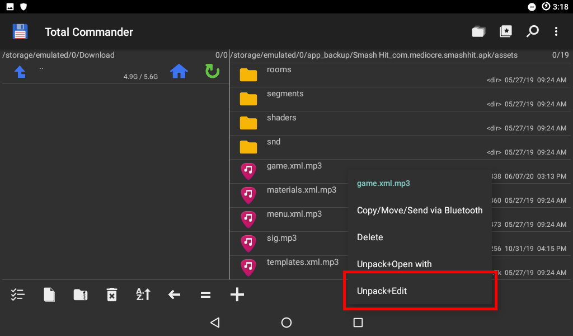Select the shaders folder icon
The height and width of the screenshot is (336, 573).
click(x=248, y=123)
